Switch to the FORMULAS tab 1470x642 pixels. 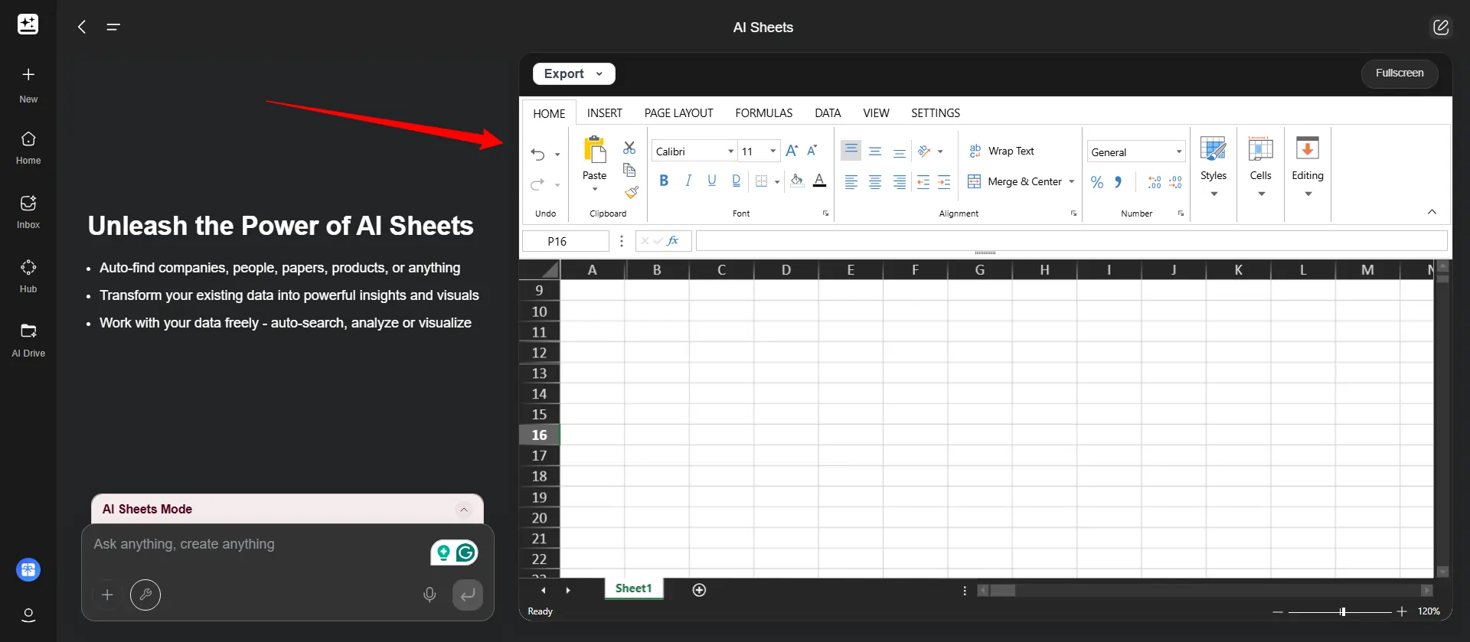[763, 113]
